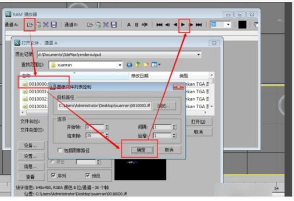
Task: Expand xuanran look-in folder dropdown
Action: pos(120,65)
